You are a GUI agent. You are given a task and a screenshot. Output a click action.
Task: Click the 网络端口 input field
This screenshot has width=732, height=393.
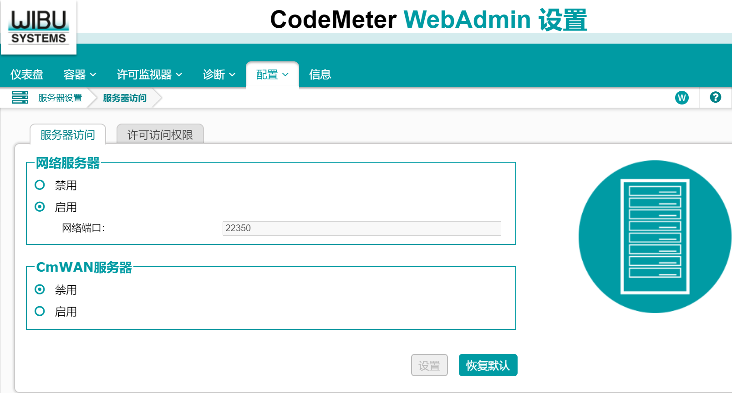361,228
